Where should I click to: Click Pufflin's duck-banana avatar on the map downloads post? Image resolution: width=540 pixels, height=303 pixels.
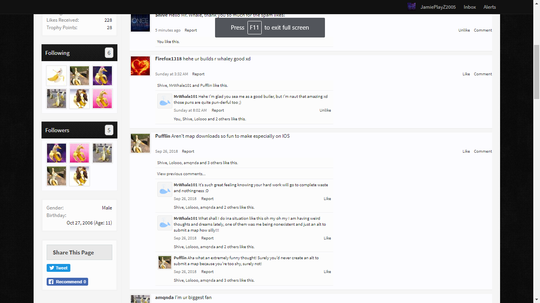[x=140, y=143]
